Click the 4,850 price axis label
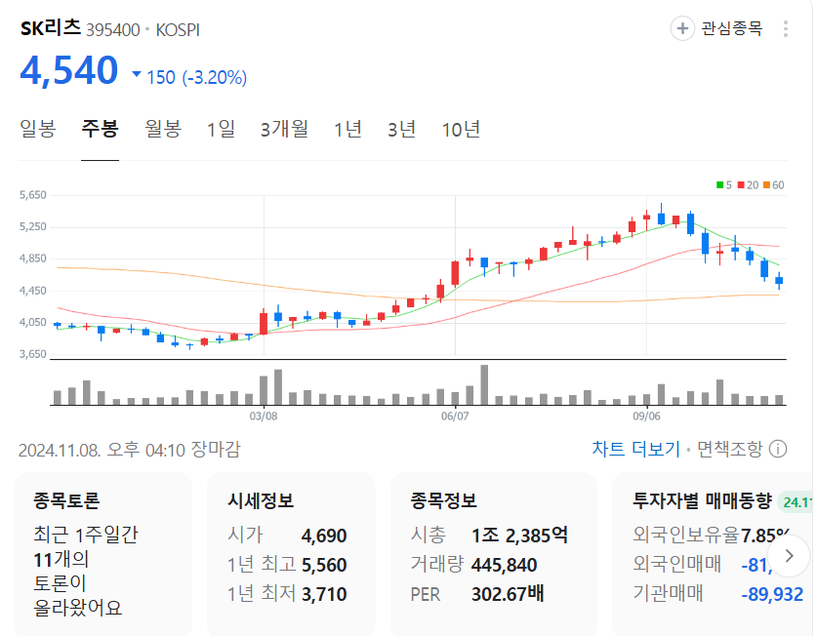 coord(33,258)
